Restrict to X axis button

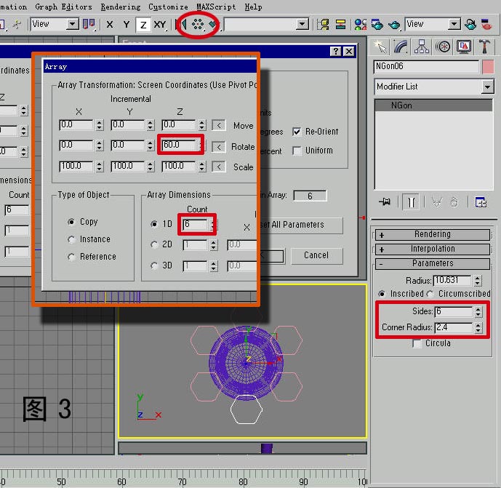[110, 24]
